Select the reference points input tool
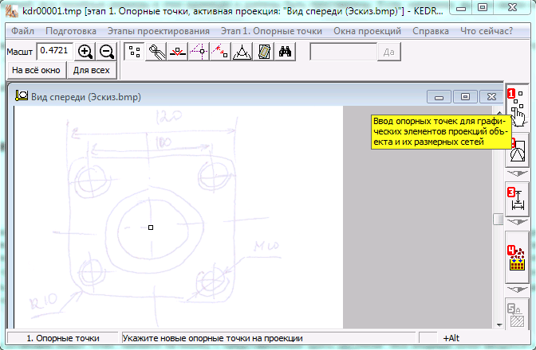 click(x=135, y=52)
